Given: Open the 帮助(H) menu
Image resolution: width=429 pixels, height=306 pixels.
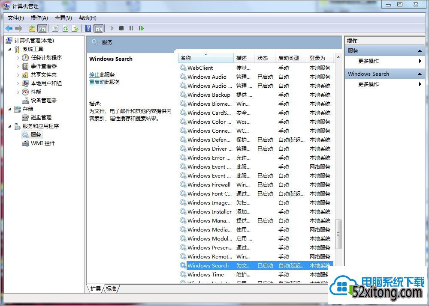Looking at the screenshot, I should pyautogui.click(x=88, y=18).
